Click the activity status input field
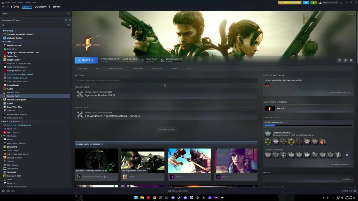358x201 pixels. click(166, 80)
